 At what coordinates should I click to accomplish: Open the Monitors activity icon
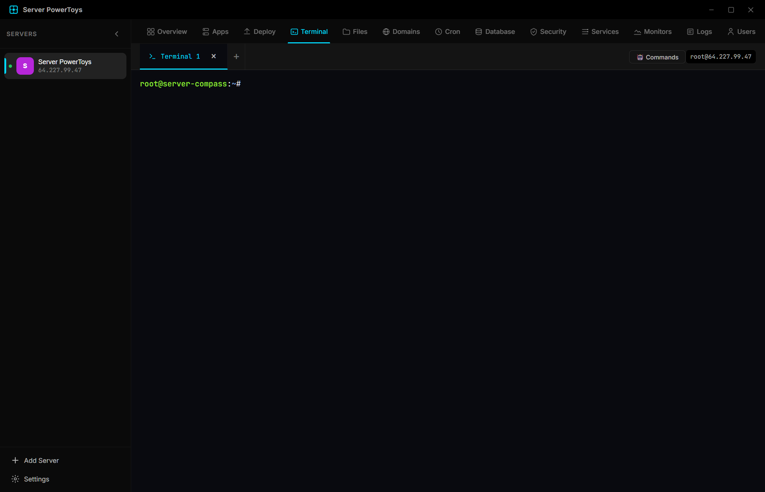[637, 32]
